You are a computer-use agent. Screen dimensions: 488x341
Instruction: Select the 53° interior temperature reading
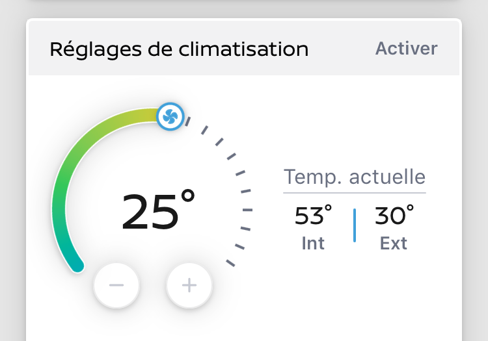(x=313, y=215)
